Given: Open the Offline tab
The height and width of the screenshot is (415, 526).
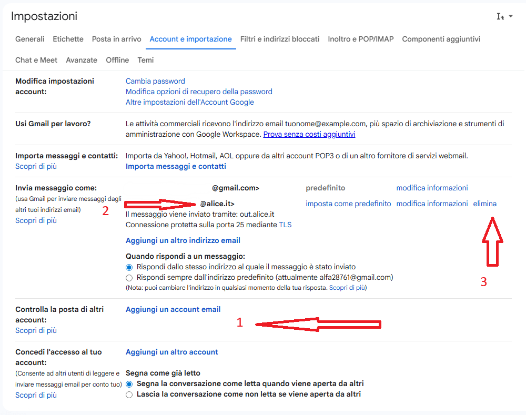Looking at the screenshot, I should click(117, 60).
